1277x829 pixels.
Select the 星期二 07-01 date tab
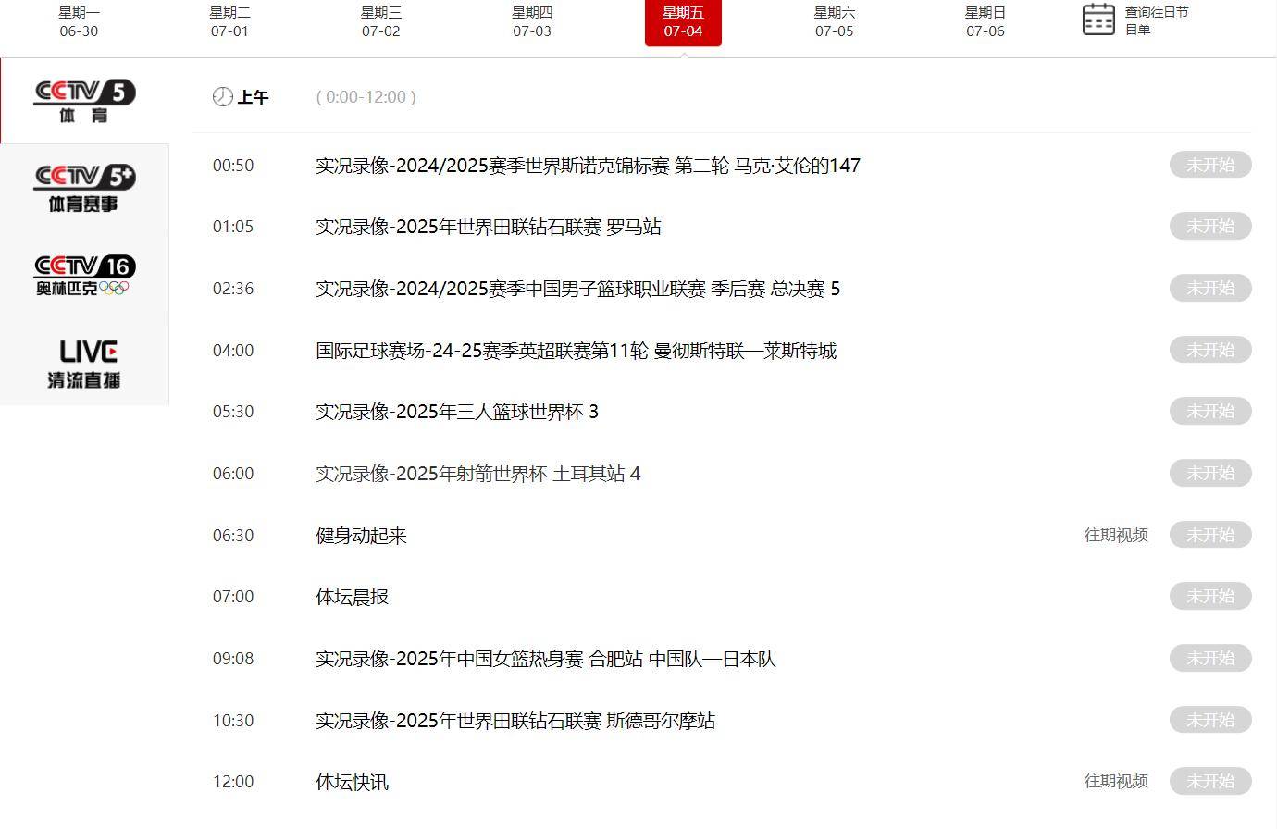[229, 21]
